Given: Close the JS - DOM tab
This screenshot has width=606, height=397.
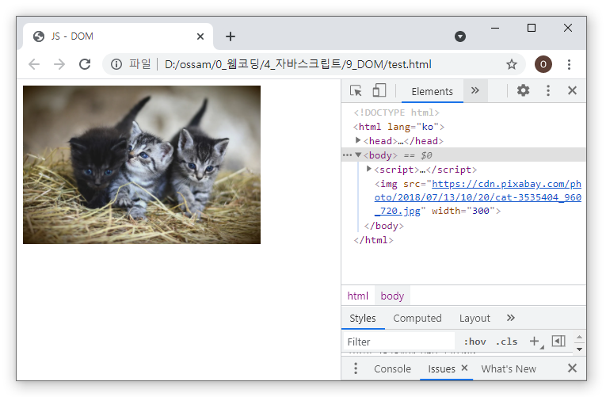Looking at the screenshot, I should click(200, 36).
